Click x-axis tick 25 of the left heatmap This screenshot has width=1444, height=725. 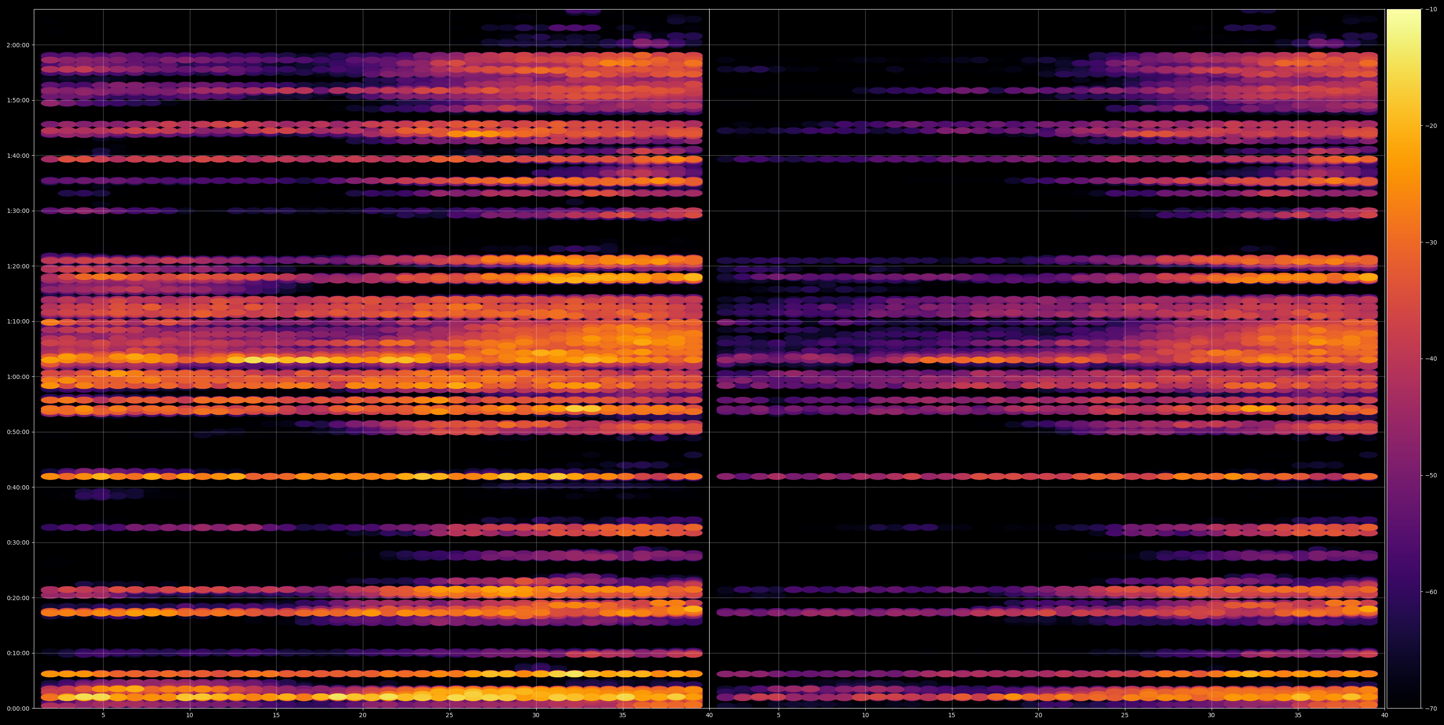click(450, 715)
